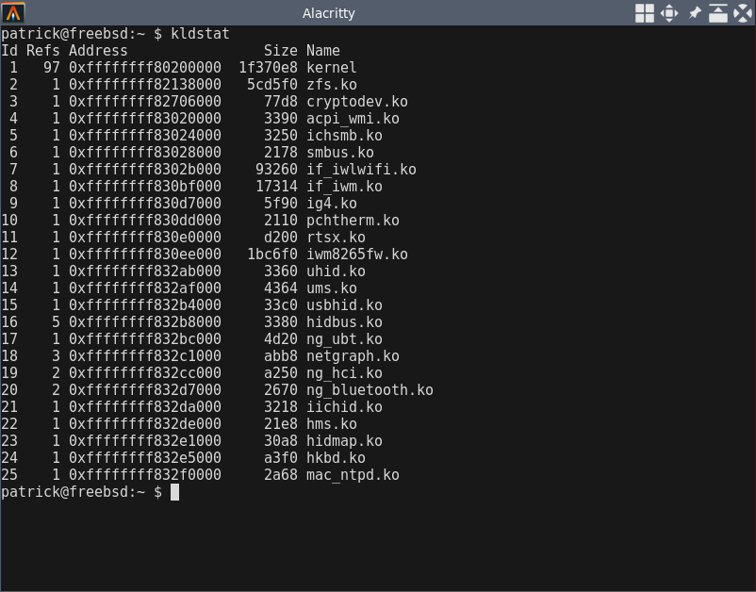Click the hidbus.ko refs count 5
Image resolution: width=756 pixels, height=592 pixels.
56,322
